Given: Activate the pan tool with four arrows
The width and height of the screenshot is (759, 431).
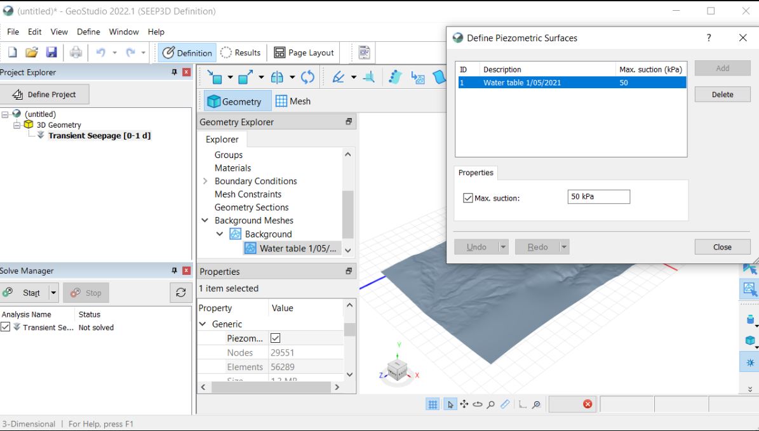Looking at the screenshot, I should point(464,404).
